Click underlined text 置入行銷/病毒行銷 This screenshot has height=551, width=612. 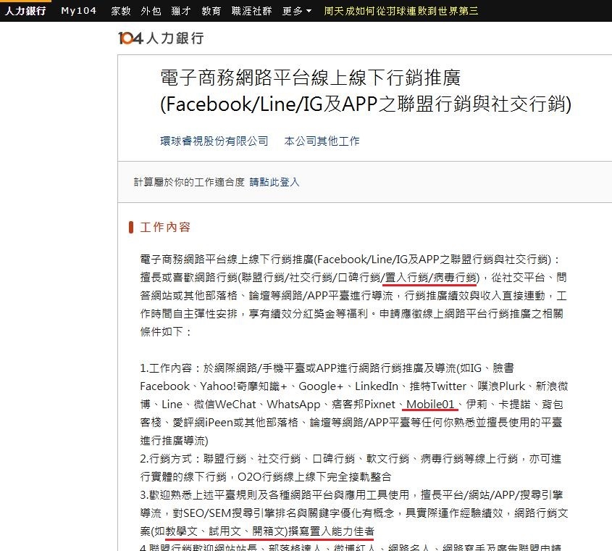431,278
